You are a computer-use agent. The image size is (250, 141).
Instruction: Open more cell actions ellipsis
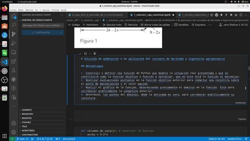click(90, 54)
